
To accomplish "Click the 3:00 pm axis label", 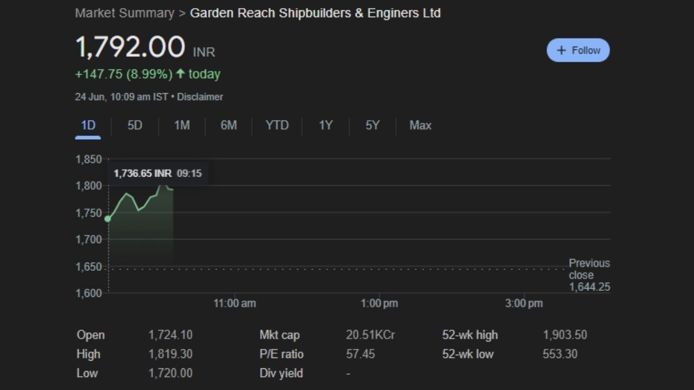I will pos(524,303).
